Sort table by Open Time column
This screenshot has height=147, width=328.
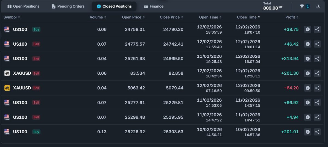click(210, 17)
